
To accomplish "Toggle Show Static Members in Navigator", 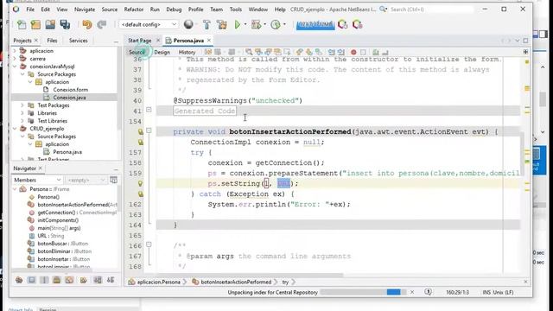I will click(44, 280).
